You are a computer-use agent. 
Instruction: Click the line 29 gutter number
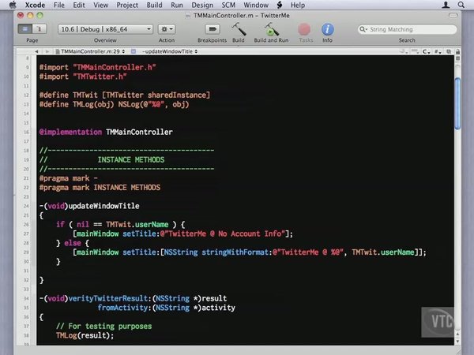[26, 252]
